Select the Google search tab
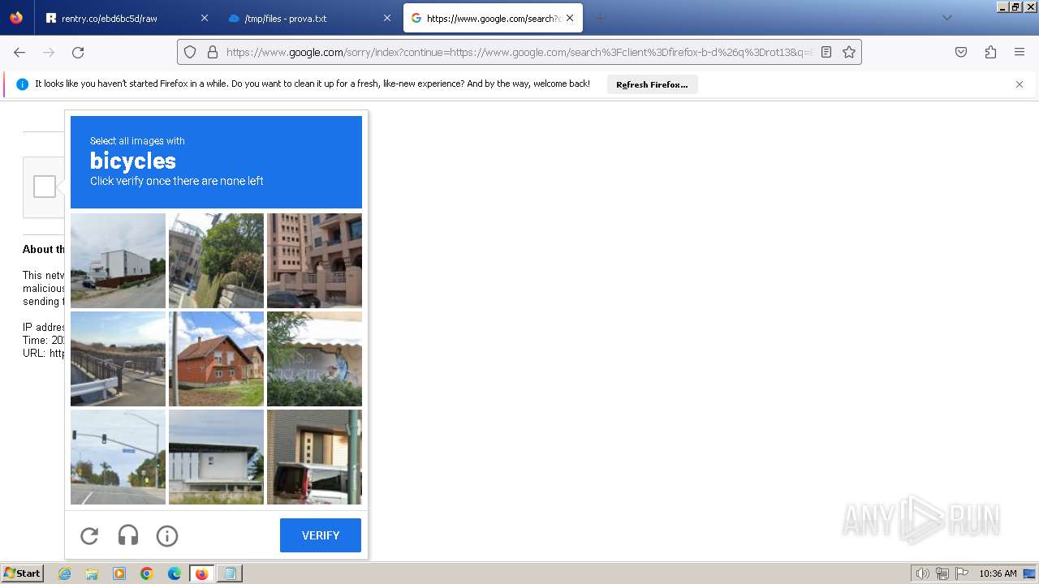This screenshot has height=584, width=1039. click(x=493, y=18)
